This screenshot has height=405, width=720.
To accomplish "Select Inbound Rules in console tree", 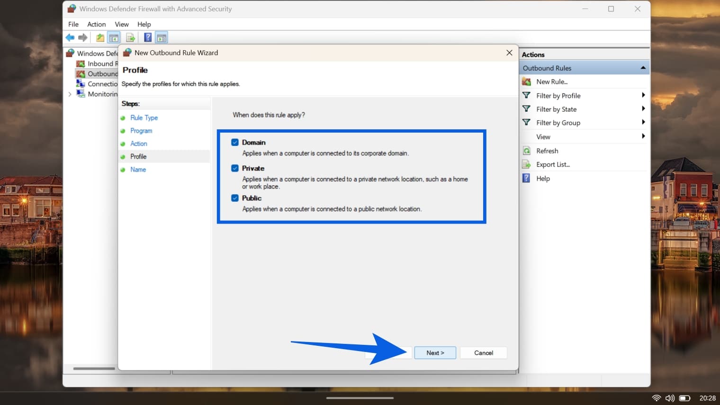I will (x=103, y=63).
